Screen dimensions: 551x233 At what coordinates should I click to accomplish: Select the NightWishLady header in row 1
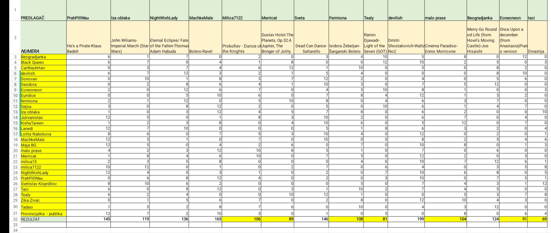pyautogui.click(x=169, y=10)
